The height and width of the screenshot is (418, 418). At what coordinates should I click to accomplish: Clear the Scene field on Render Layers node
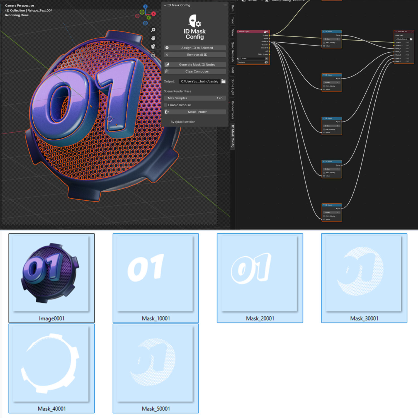[266, 59]
